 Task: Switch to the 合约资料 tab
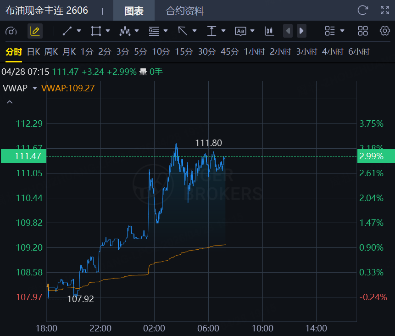(x=185, y=11)
